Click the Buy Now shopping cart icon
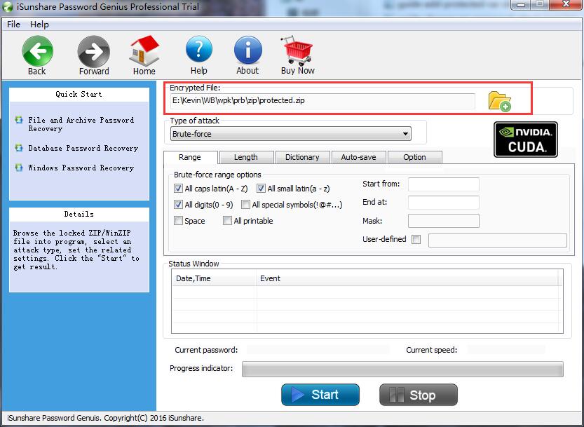This screenshot has height=427, width=584. tap(297, 50)
